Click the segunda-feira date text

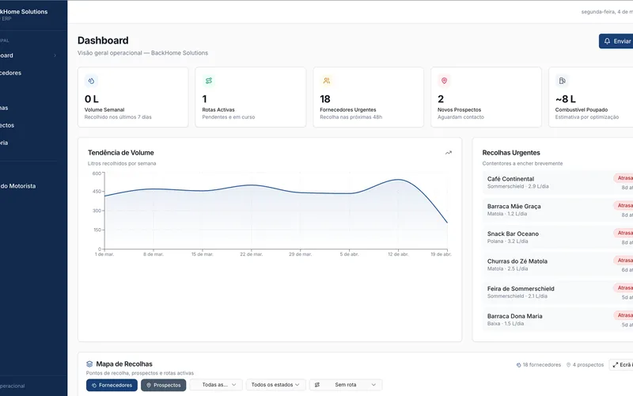[x=607, y=12]
